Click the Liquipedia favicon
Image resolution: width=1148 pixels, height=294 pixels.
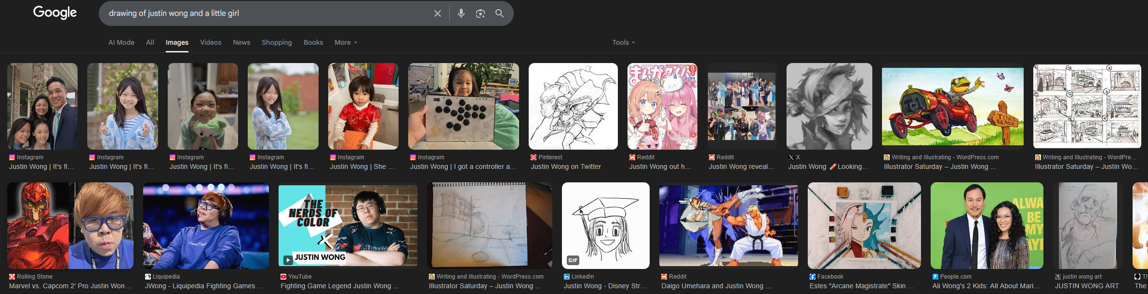[148, 277]
